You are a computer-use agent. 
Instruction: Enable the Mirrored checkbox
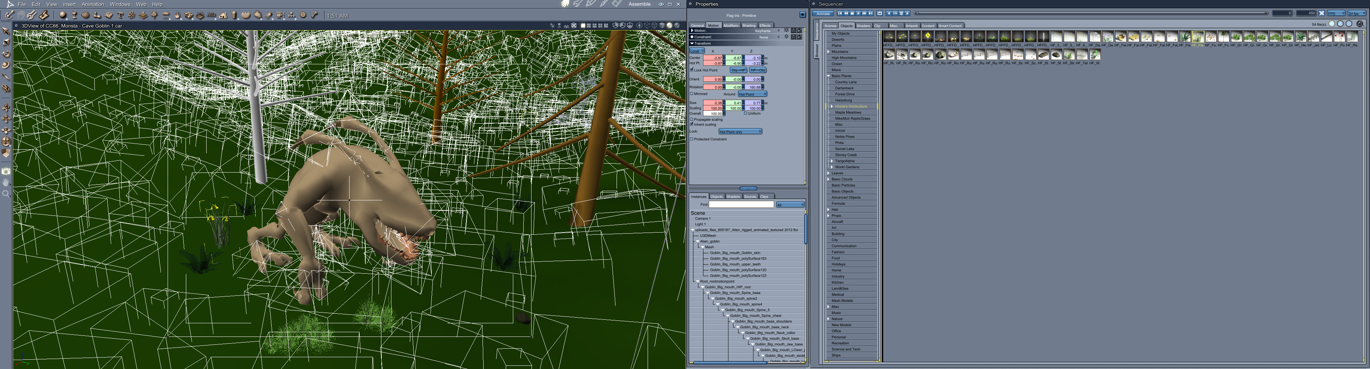[692, 94]
